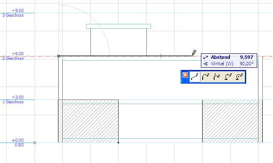Screen dimensions: 273x163
Task: Select the +6,00 story elevation label
Action: 18,54
